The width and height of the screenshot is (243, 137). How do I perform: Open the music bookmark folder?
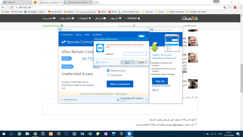pyautogui.click(x=160, y=12)
